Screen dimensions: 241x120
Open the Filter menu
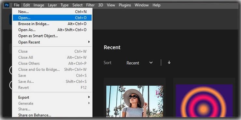click(91, 5)
